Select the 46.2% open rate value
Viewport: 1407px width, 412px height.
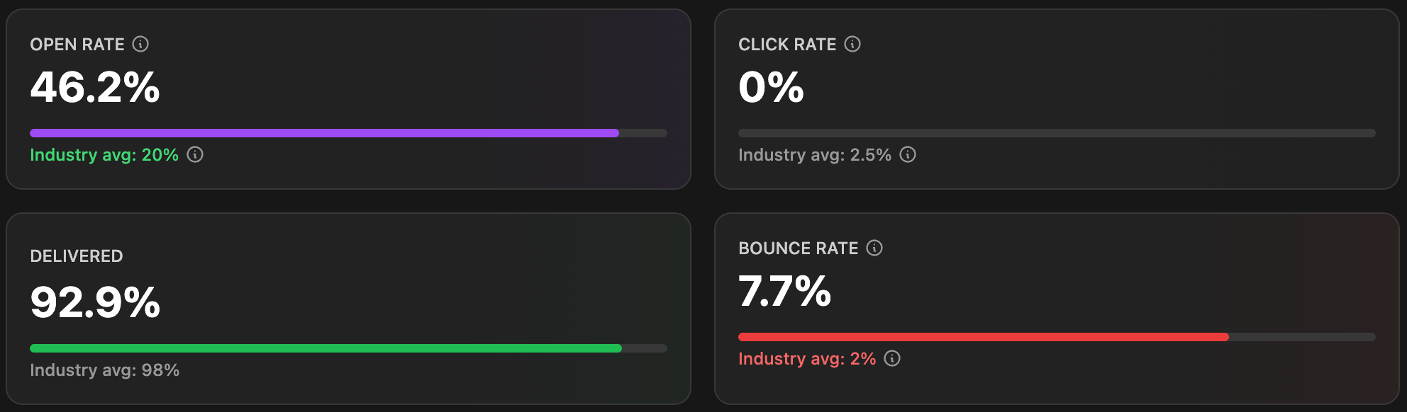pyautogui.click(x=95, y=88)
